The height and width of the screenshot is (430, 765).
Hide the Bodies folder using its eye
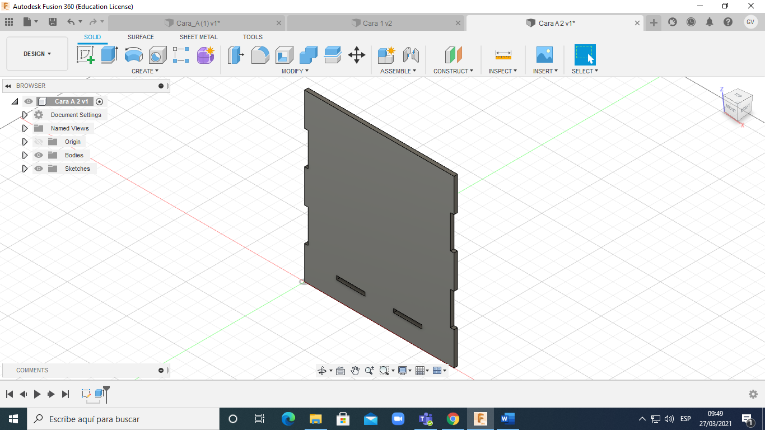pyautogui.click(x=39, y=155)
